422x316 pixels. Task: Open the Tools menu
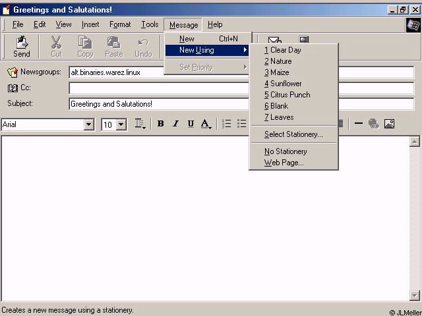tap(150, 24)
